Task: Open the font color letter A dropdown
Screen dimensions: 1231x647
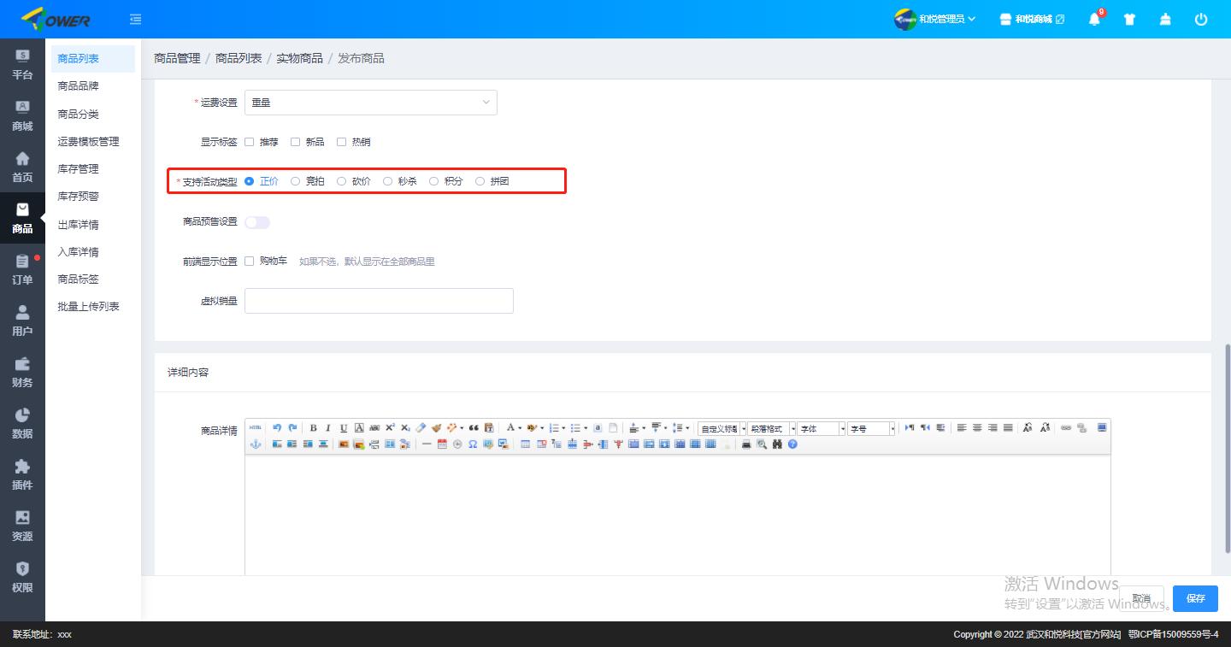Action: [520, 427]
